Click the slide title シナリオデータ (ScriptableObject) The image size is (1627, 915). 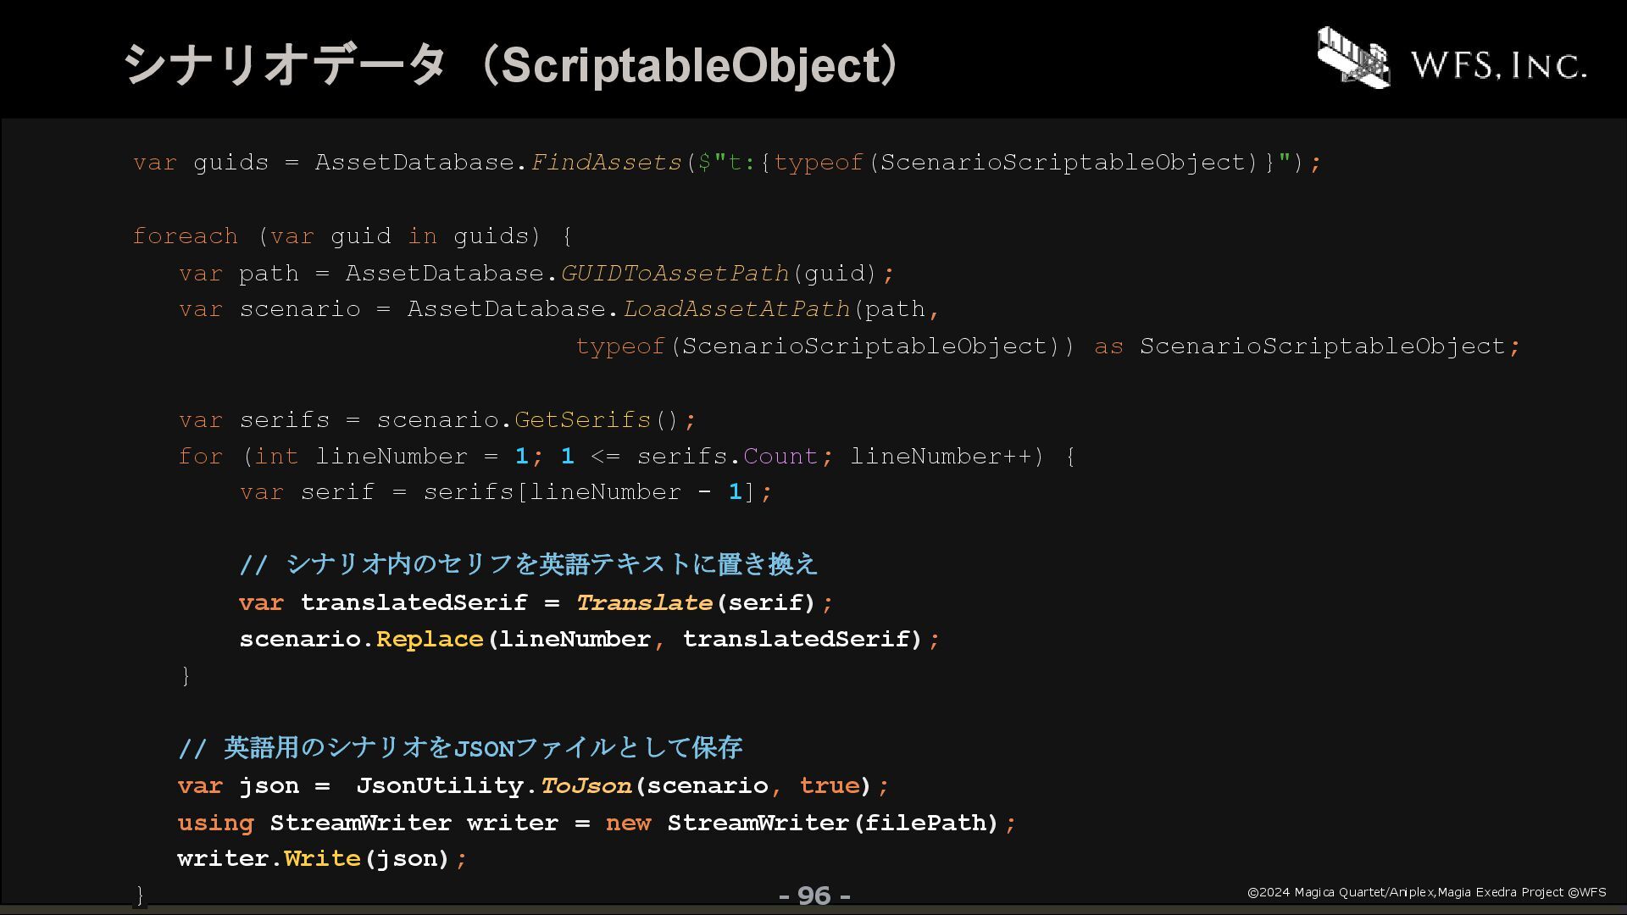(511, 65)
